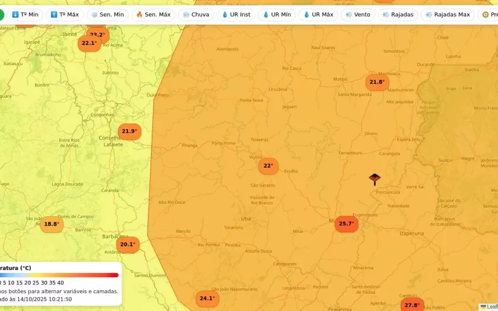Screen dimensions: 498x311
Task: Show Sen. Min thermal sensation layer
Action: click(x=107, y=14)
